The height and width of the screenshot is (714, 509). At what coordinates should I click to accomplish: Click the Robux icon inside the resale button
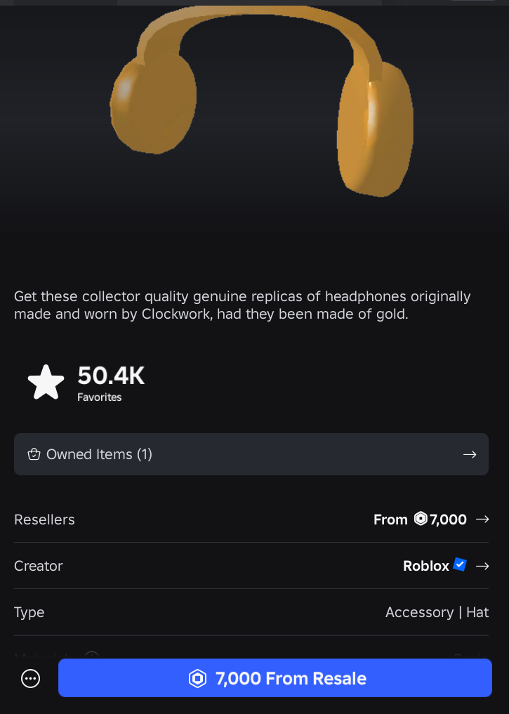pos(198,678)
